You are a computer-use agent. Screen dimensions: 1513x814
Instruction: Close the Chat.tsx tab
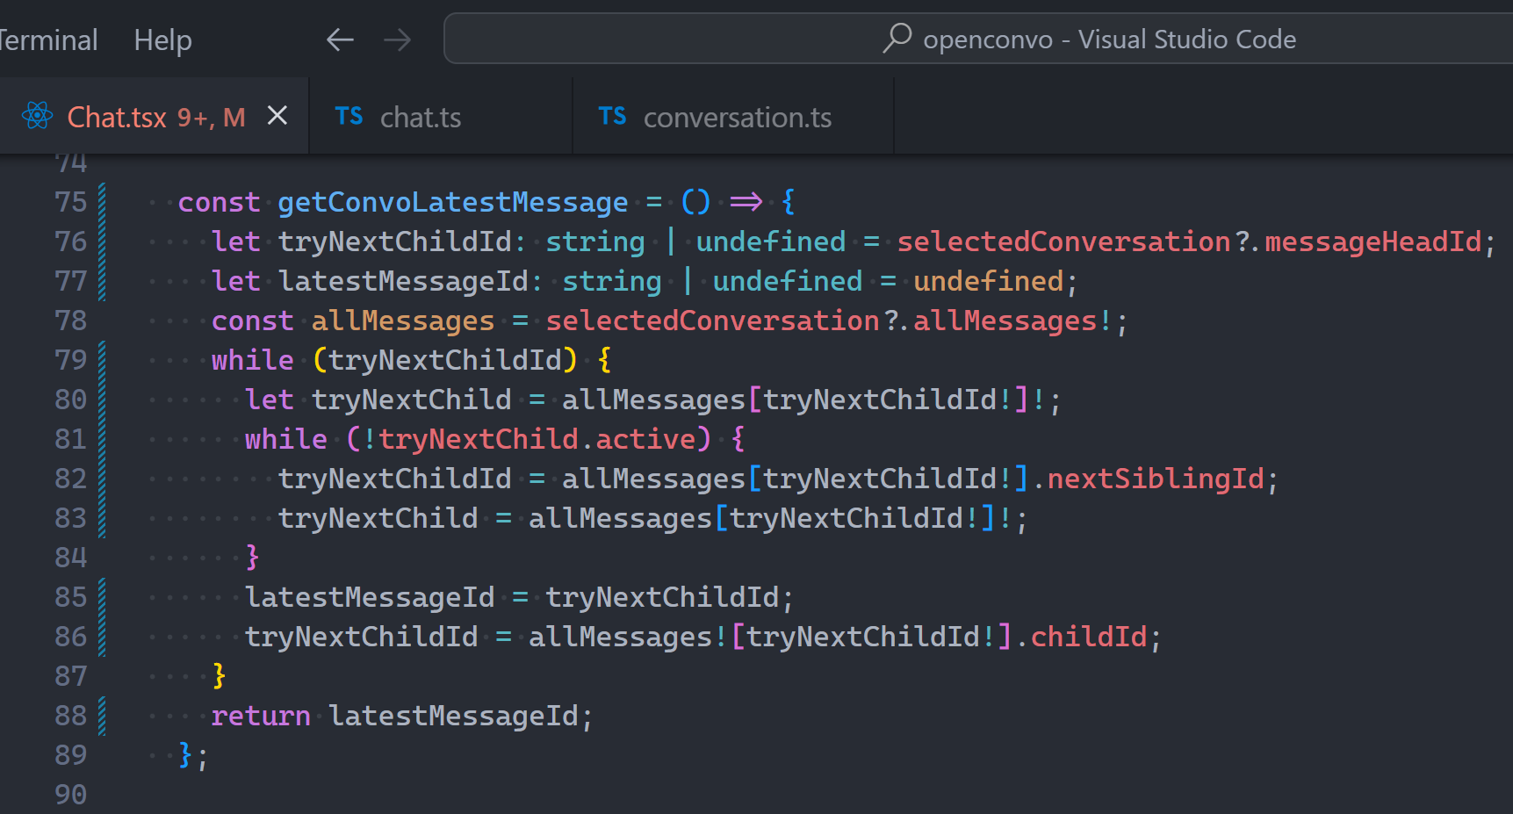coord(277,116)
